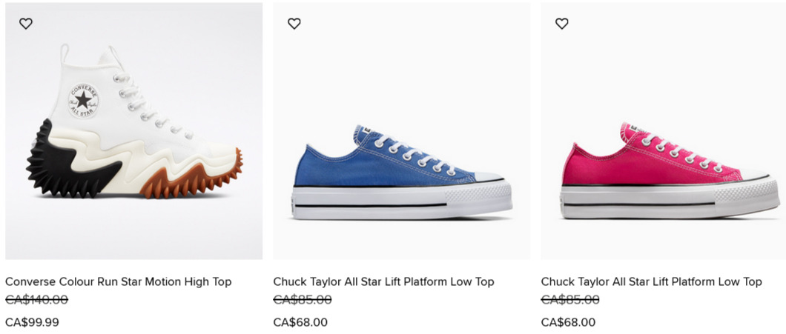786x334 pixels.
Task: Click the crossed-out CA$85.00 under the blue shoe
Action: (x=303, y=300)
